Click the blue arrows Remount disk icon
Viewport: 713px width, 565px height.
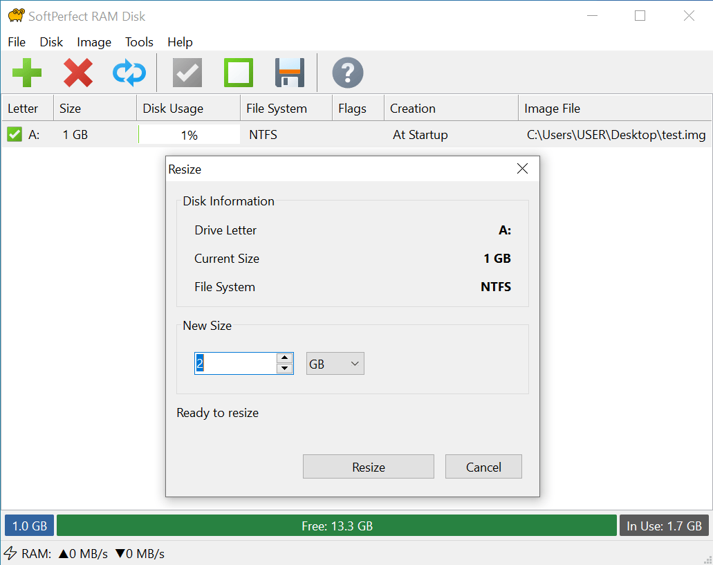point(129,73)
